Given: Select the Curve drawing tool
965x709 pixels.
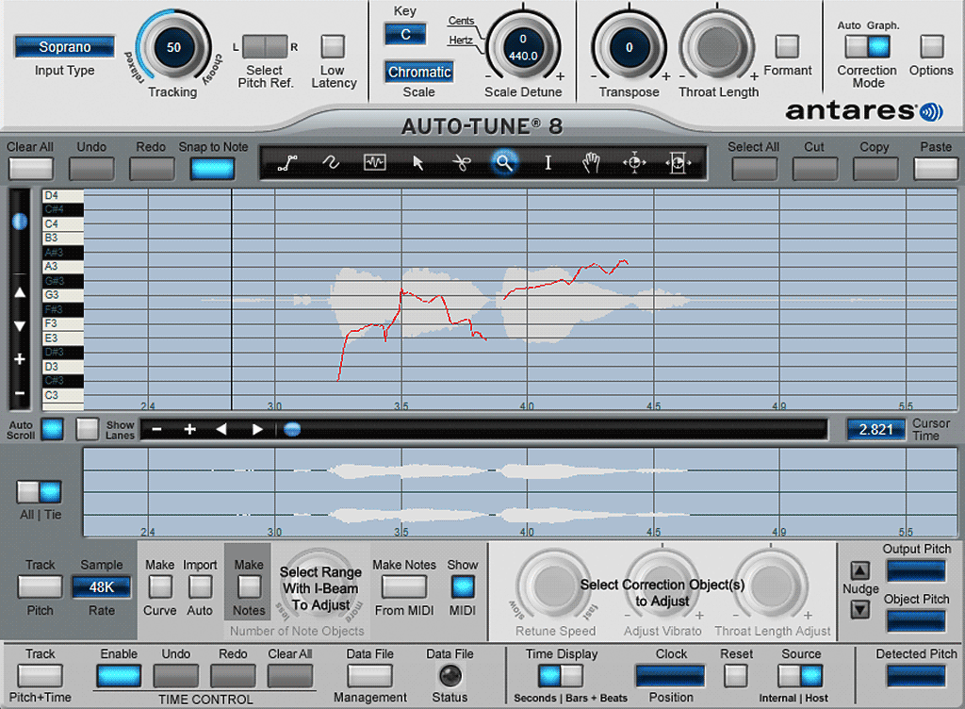Looking at the screenshot, I should pos(331,162).
